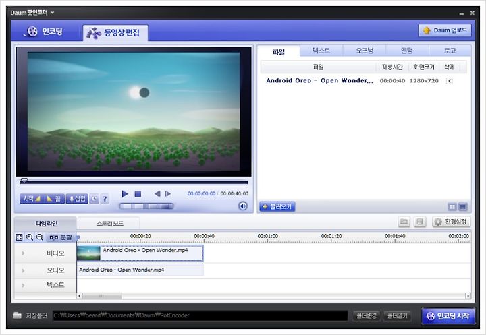Click the timeline playhead marker
This screenshot has height=335, width=486.
pos(78,238)
